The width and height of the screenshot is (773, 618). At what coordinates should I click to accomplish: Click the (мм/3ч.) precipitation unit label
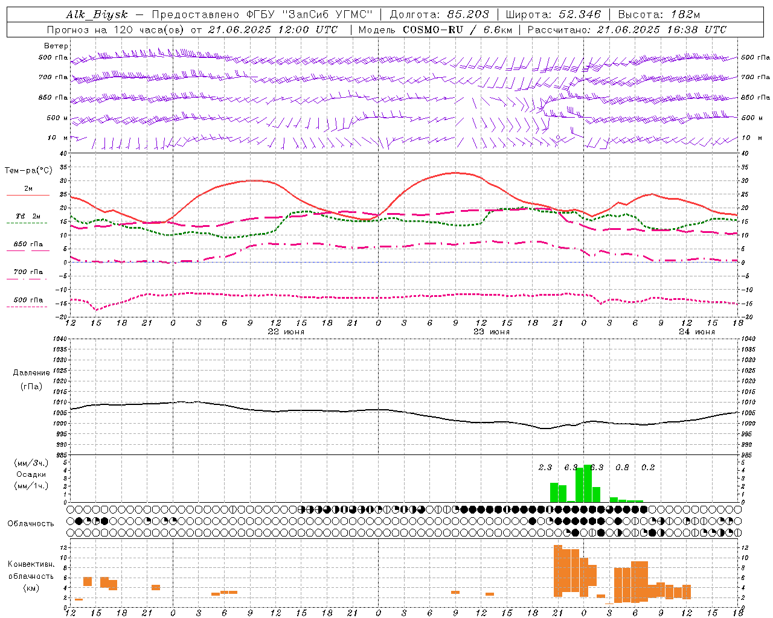(x=31, y=463)
